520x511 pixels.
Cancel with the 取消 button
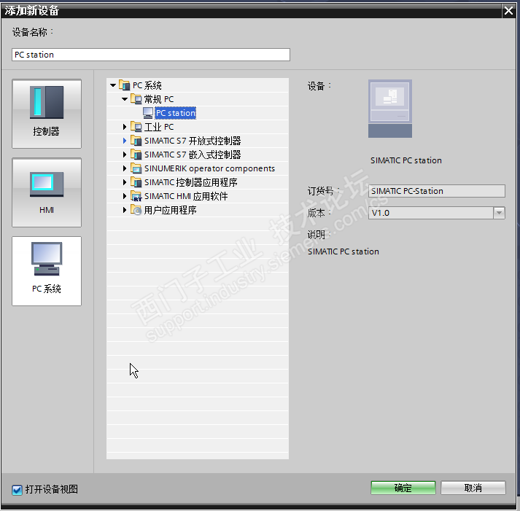tap(473, 488)
